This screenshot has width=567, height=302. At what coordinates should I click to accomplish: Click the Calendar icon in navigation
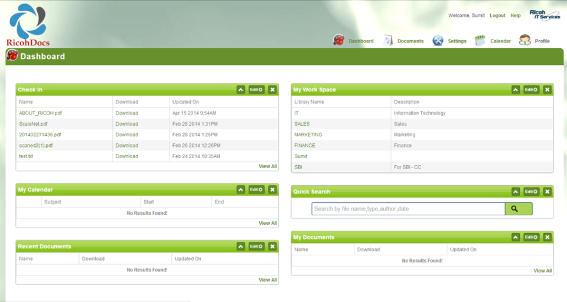(480, 41)
